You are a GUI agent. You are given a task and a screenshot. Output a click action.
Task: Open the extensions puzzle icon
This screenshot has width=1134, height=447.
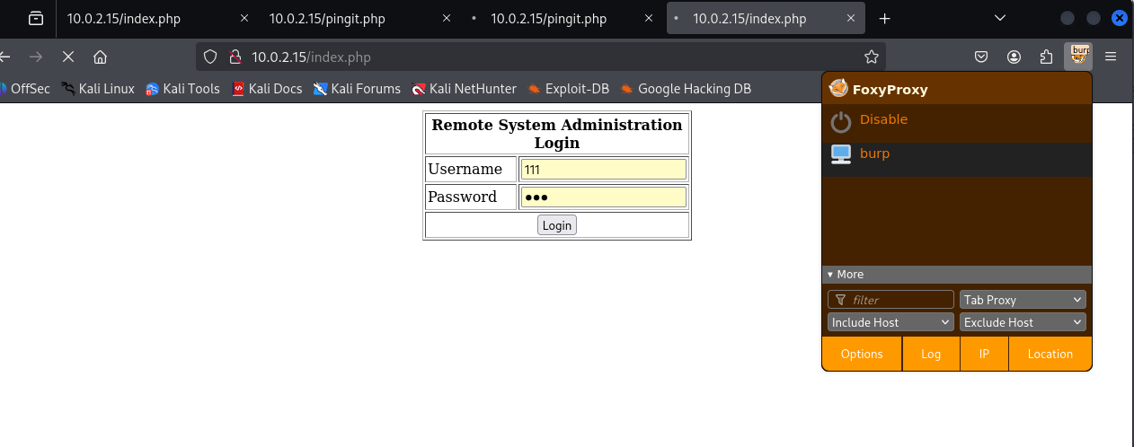tap(1046, 57)
